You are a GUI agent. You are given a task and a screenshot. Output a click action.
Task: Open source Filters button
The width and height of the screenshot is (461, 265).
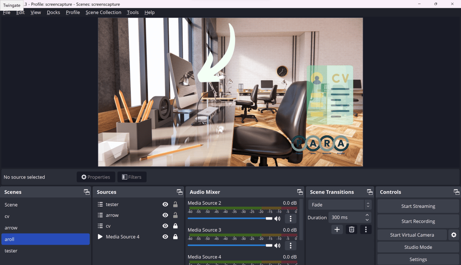[x=132, y=177]
